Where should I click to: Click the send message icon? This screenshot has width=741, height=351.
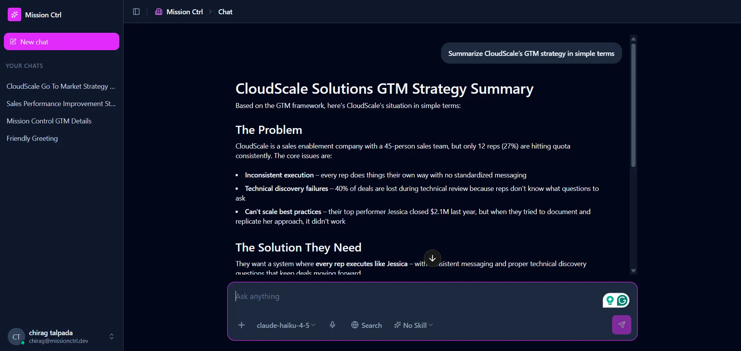621,325
